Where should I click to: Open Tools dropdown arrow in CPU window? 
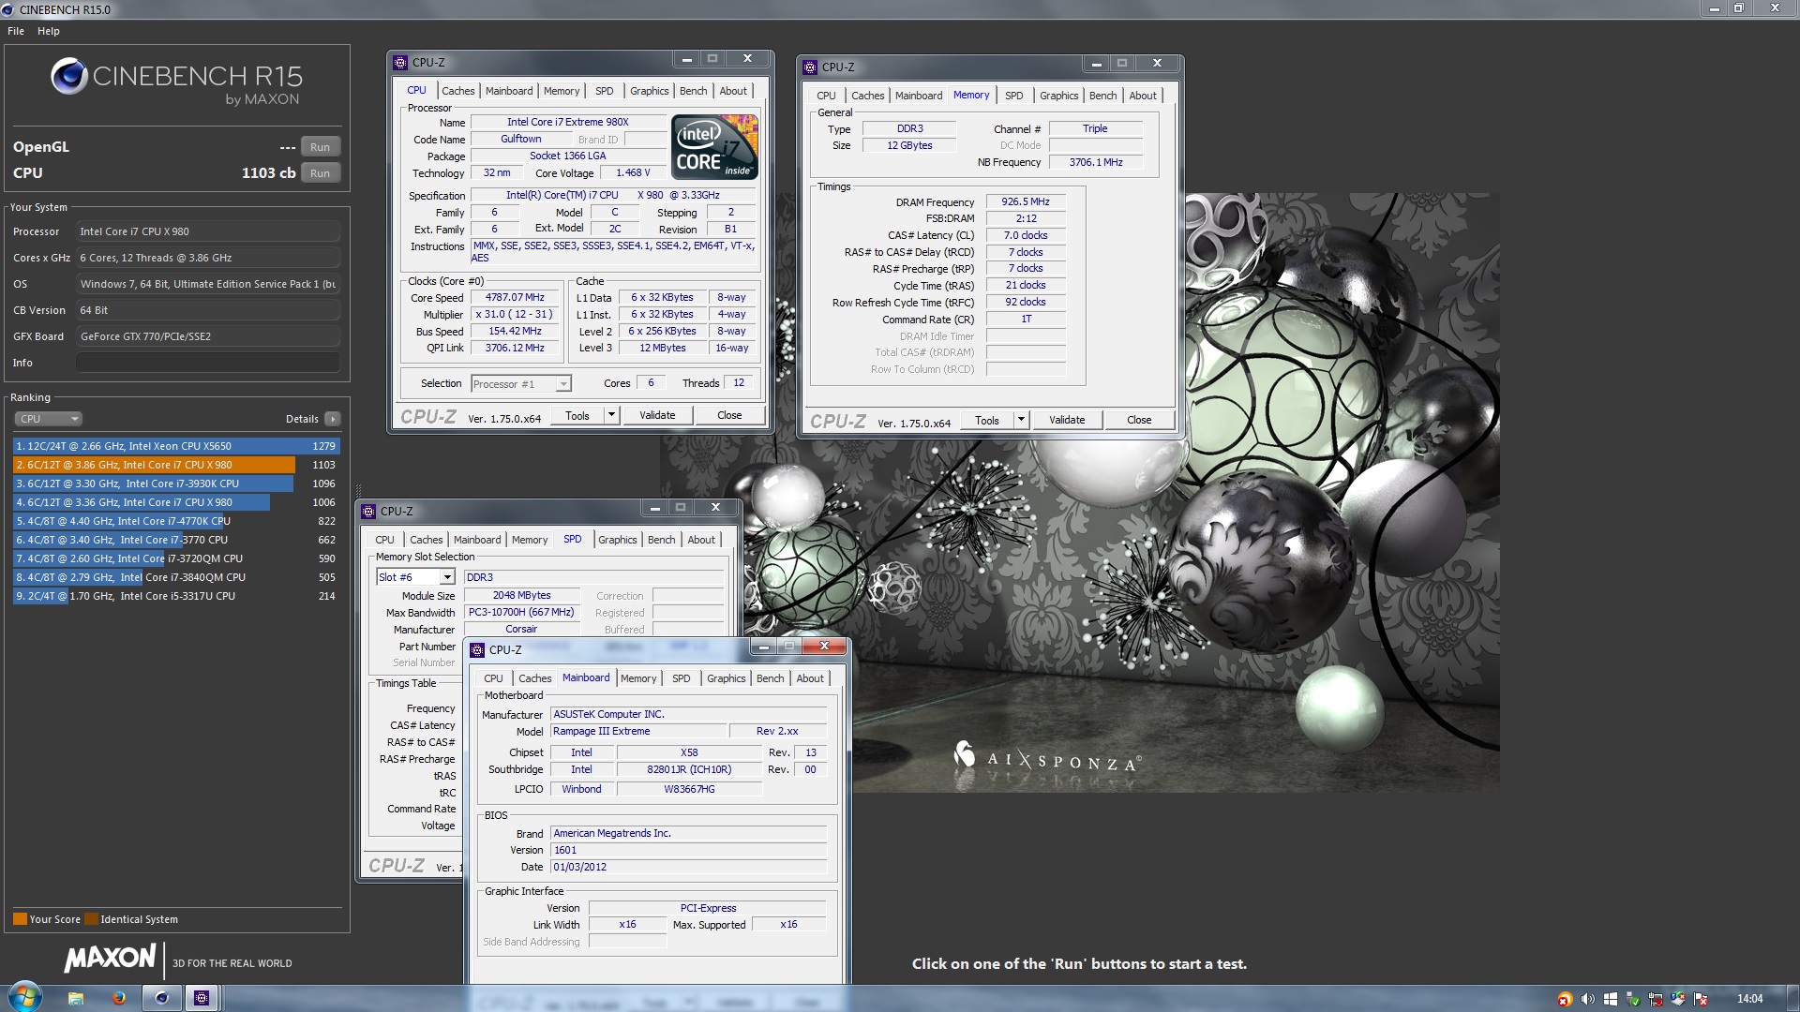pos(611,415)
